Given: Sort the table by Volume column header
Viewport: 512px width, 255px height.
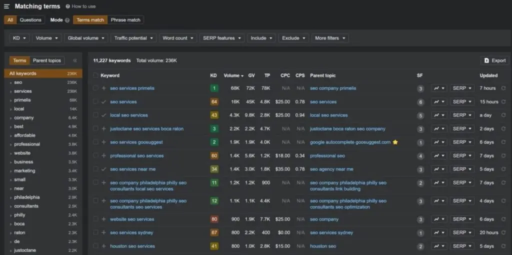Looking at the screenshot, I should tap(233, 75).
